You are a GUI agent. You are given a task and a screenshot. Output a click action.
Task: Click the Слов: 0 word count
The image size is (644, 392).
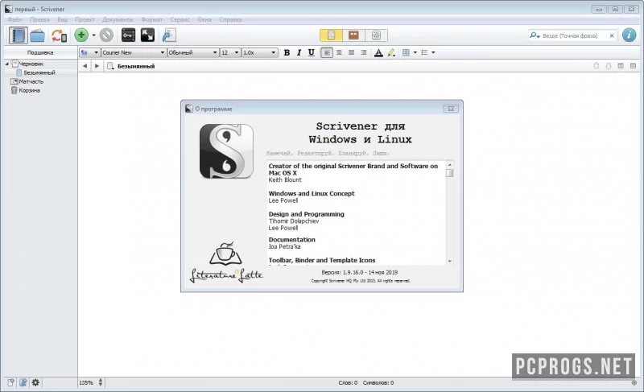tap(348, 382)
